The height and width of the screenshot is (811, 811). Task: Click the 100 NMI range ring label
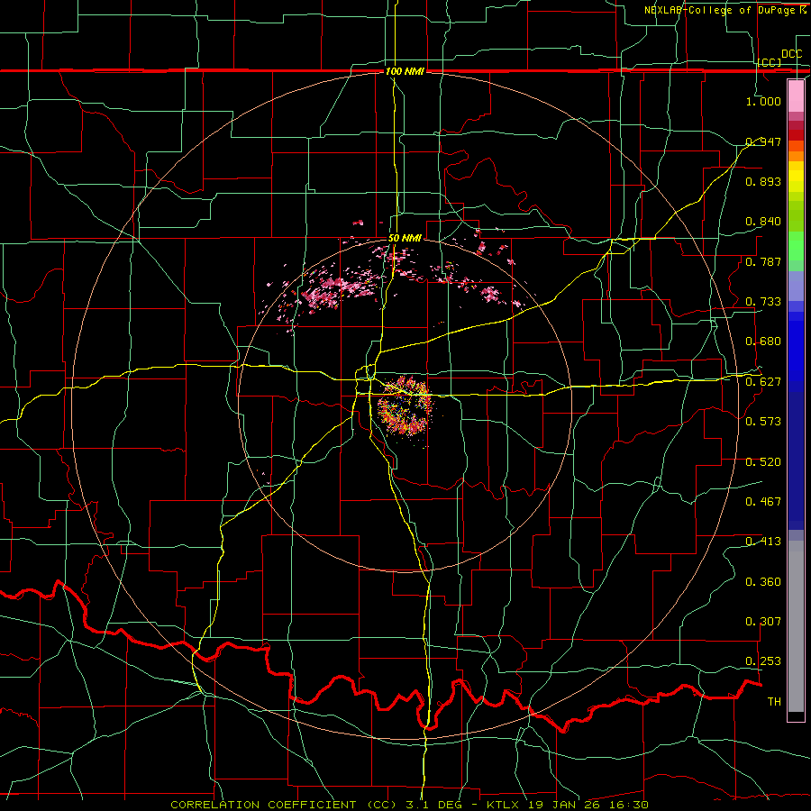(x=405, y=71)
